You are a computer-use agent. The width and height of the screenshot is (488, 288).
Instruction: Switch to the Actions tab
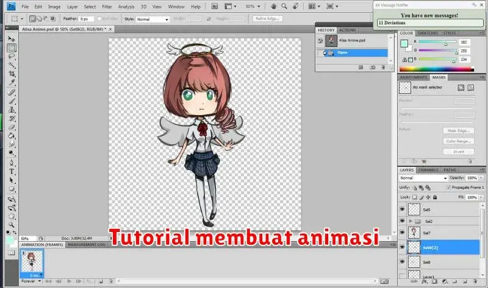pos(347,30)
